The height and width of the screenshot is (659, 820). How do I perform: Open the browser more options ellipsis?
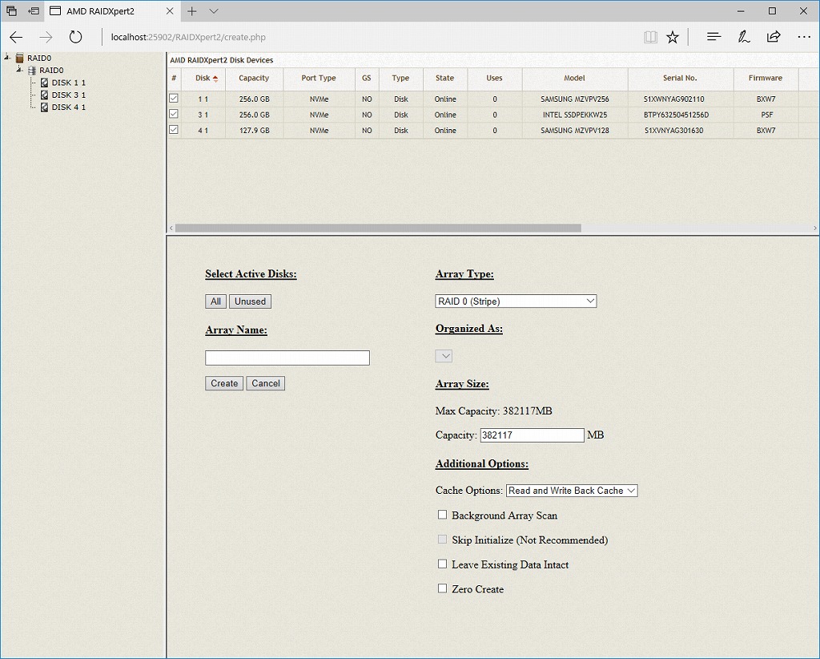click(x=804, y=37)
